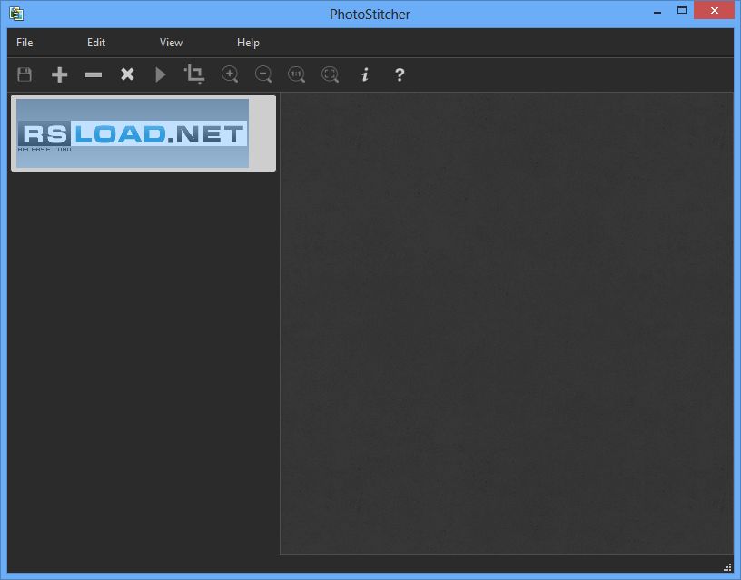Viewport: 741px width, 580px height.
Task: Open the View menu
Action: (x=171, y=43)
